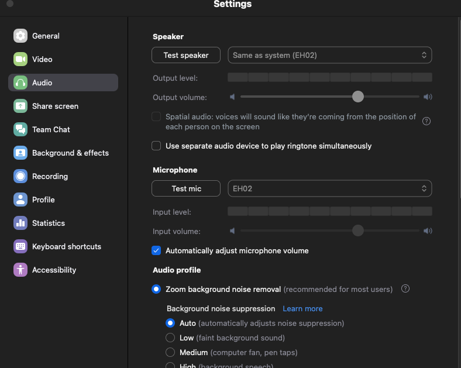
Task: Open Team Chat settings
Action: [63, 129]
